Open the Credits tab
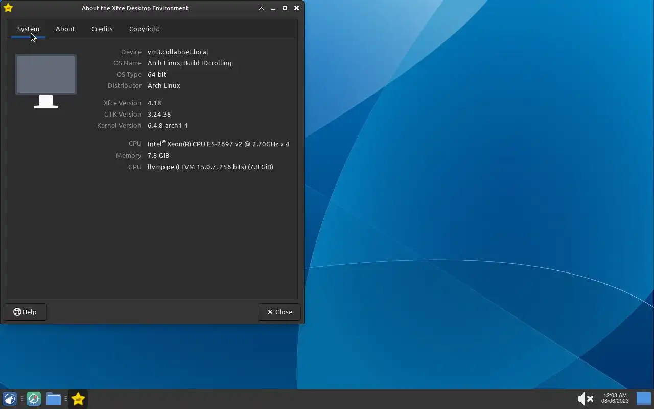Image resolution: width=654 pixels, height=409 pixels. (102, 29)
